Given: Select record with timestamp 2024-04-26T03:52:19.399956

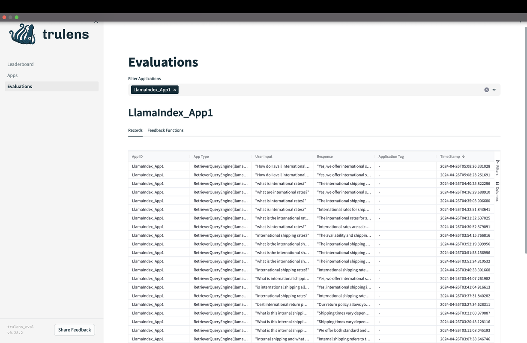Looking at the screenshot, I should point(311,244).
